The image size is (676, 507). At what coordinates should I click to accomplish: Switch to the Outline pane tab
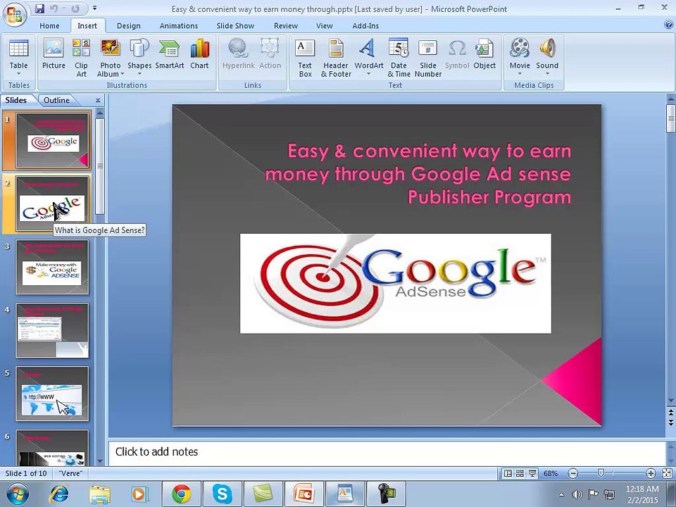pos(56,100)
